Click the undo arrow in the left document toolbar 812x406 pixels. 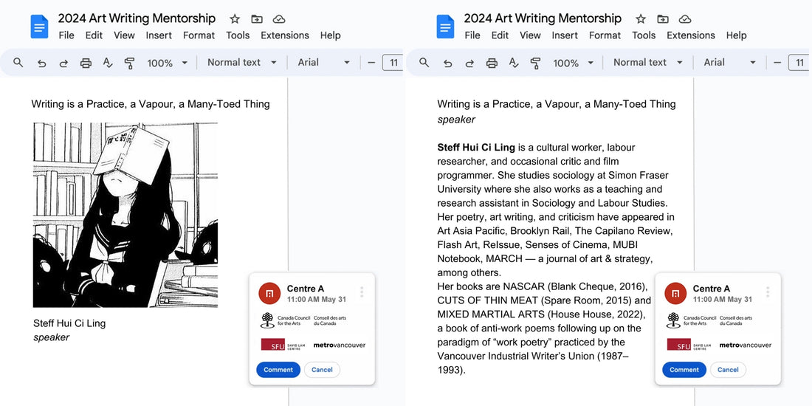[41, 63]
